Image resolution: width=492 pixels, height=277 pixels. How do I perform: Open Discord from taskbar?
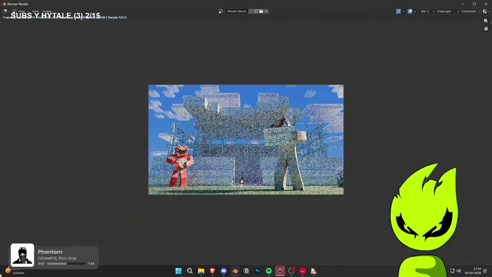[224, 271]
